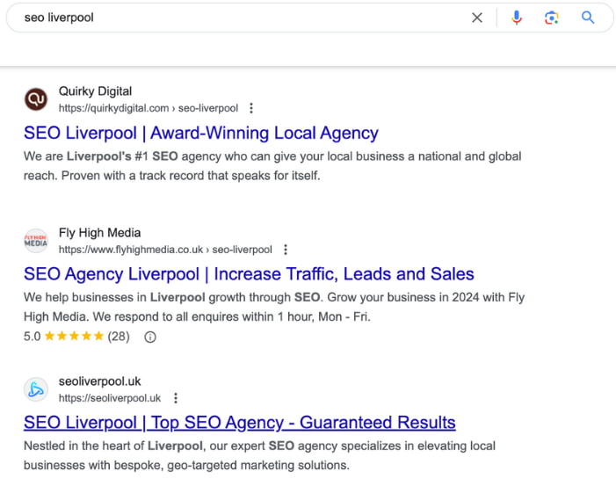Start voice search with the microphone icon

(517, 18)
